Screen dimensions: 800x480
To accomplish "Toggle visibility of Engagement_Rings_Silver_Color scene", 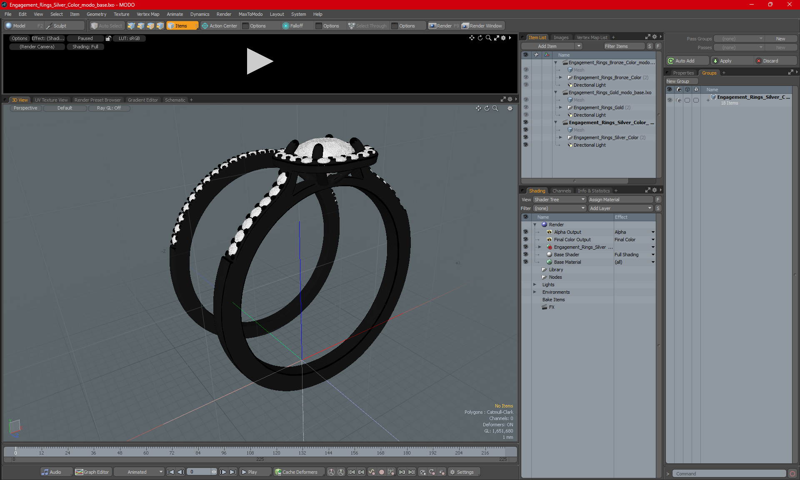I will tap(525, 122).
